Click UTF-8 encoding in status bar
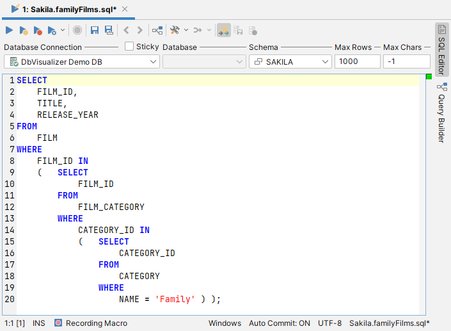451x331 pixels. pyautogui.click(x=329, y=323)
